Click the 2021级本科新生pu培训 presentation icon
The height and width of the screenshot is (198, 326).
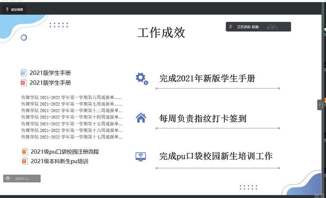(x=25, y=161)
